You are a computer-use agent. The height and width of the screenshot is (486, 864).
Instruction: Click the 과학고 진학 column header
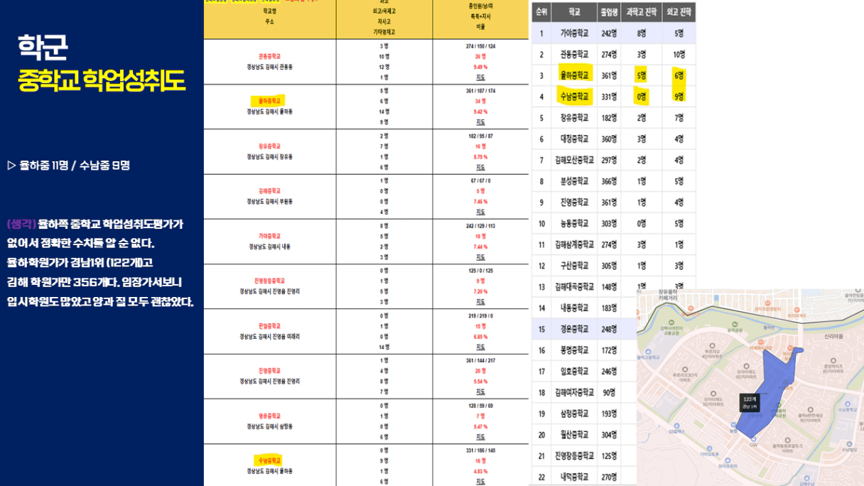pyautogui.click(x=642, y=12)
